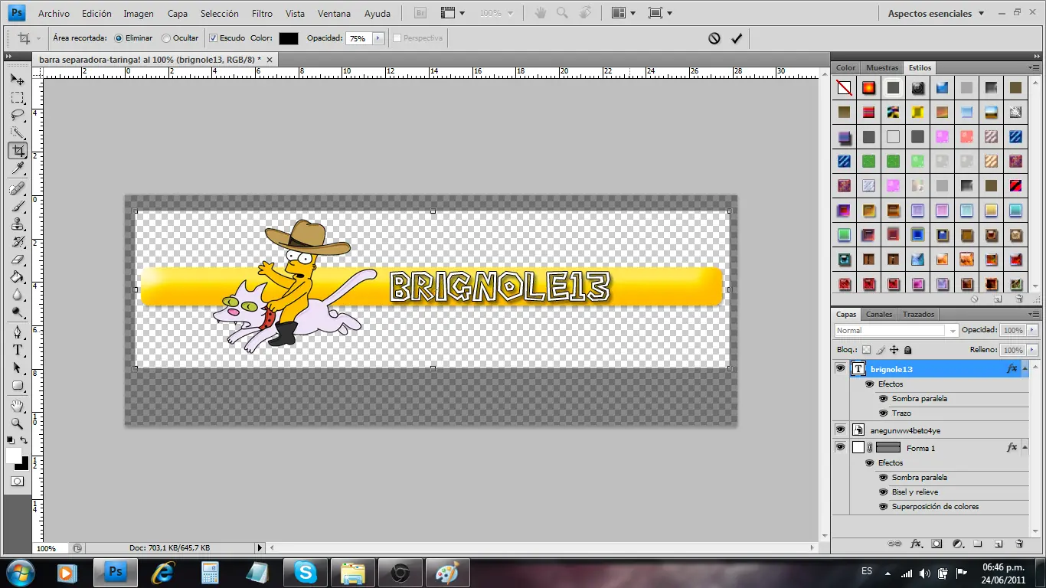Image resolution: width=1046 pixels, height=588 pixels.
Task: Select the Path Selection tool
Action: [x=17, y=367]
